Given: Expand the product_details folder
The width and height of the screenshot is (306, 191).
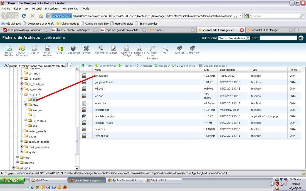Looking at the screenshot, I should click(x=22, y=141).
